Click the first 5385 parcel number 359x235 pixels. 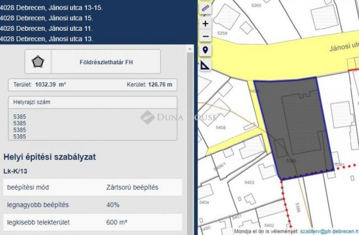20,117
